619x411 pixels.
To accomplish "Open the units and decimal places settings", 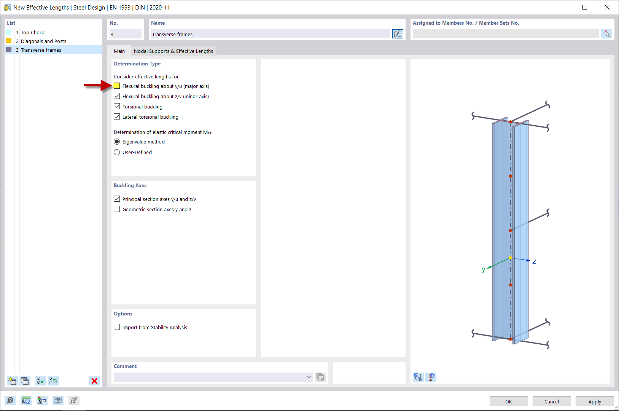I will (26, 400).
